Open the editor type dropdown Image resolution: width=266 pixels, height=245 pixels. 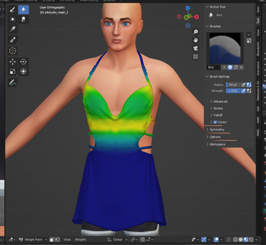click(12, 240)
